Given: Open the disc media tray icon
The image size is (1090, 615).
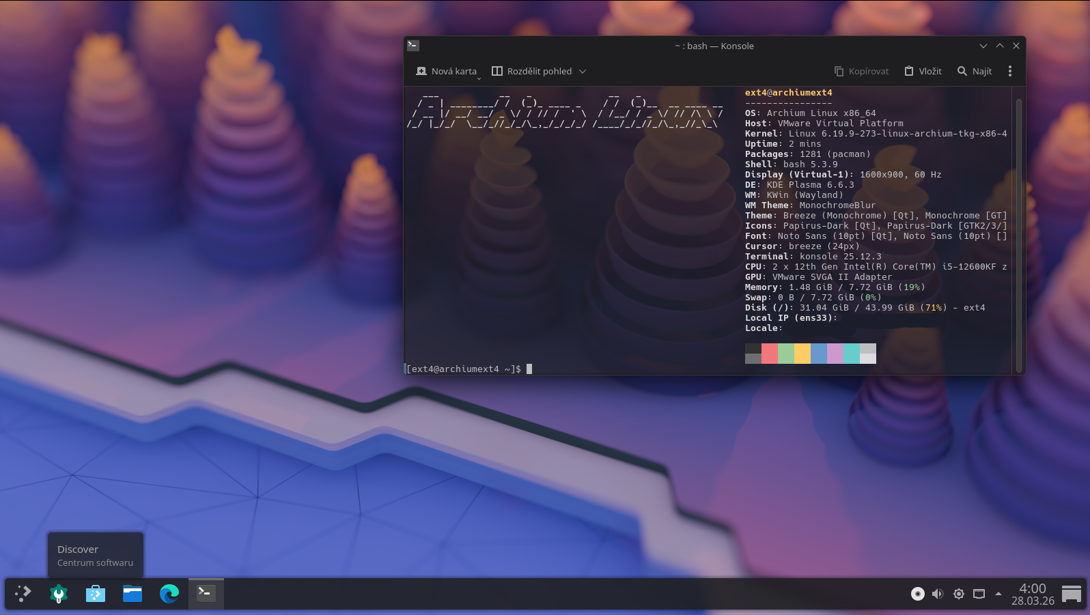Looking at the screenshot, I should coord(918,594).
